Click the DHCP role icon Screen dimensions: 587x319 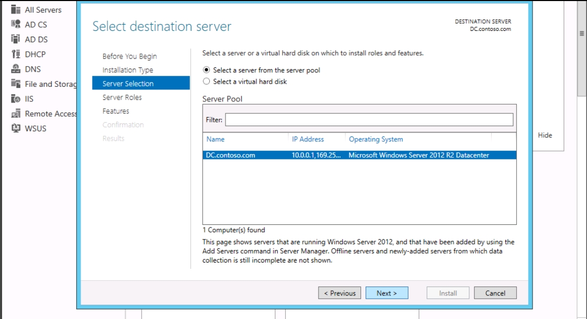tap(16, 54)
